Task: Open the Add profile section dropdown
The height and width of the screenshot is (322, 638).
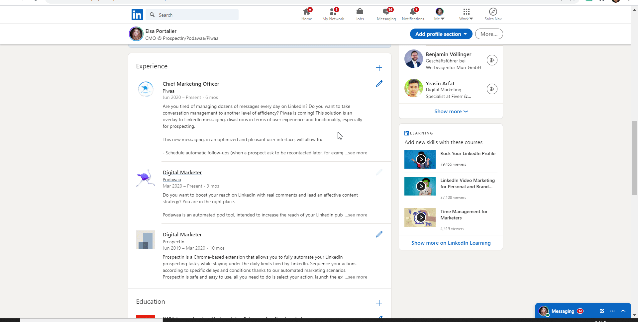Action: point(441,34)
